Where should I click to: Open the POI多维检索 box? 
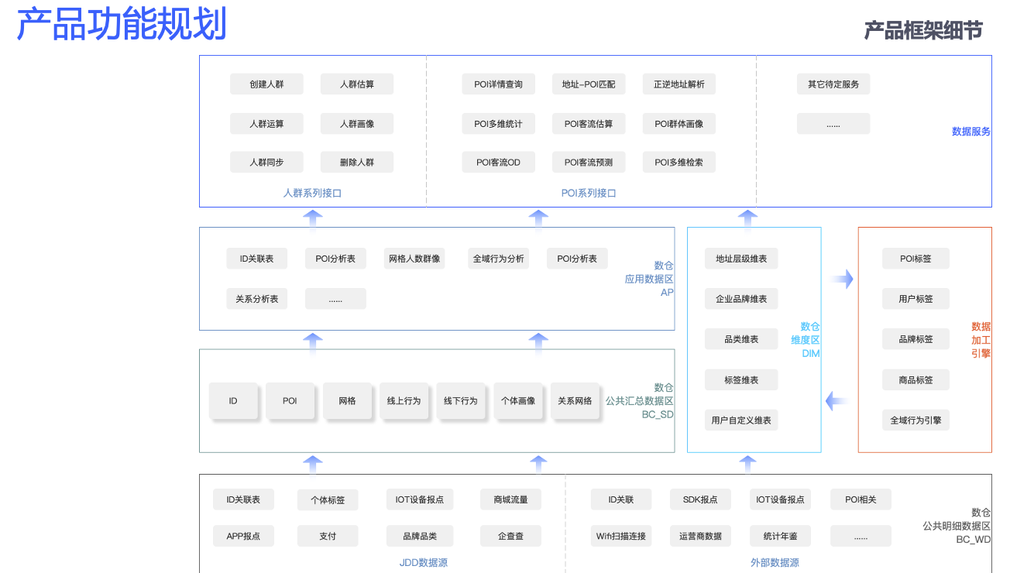[679, 162]
